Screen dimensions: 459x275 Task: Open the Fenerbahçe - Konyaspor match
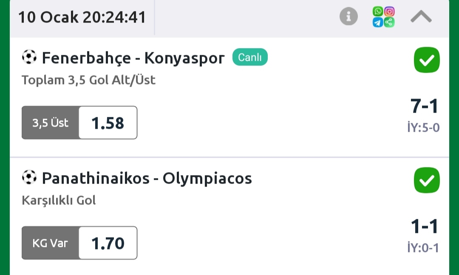[x=133, y=58]
